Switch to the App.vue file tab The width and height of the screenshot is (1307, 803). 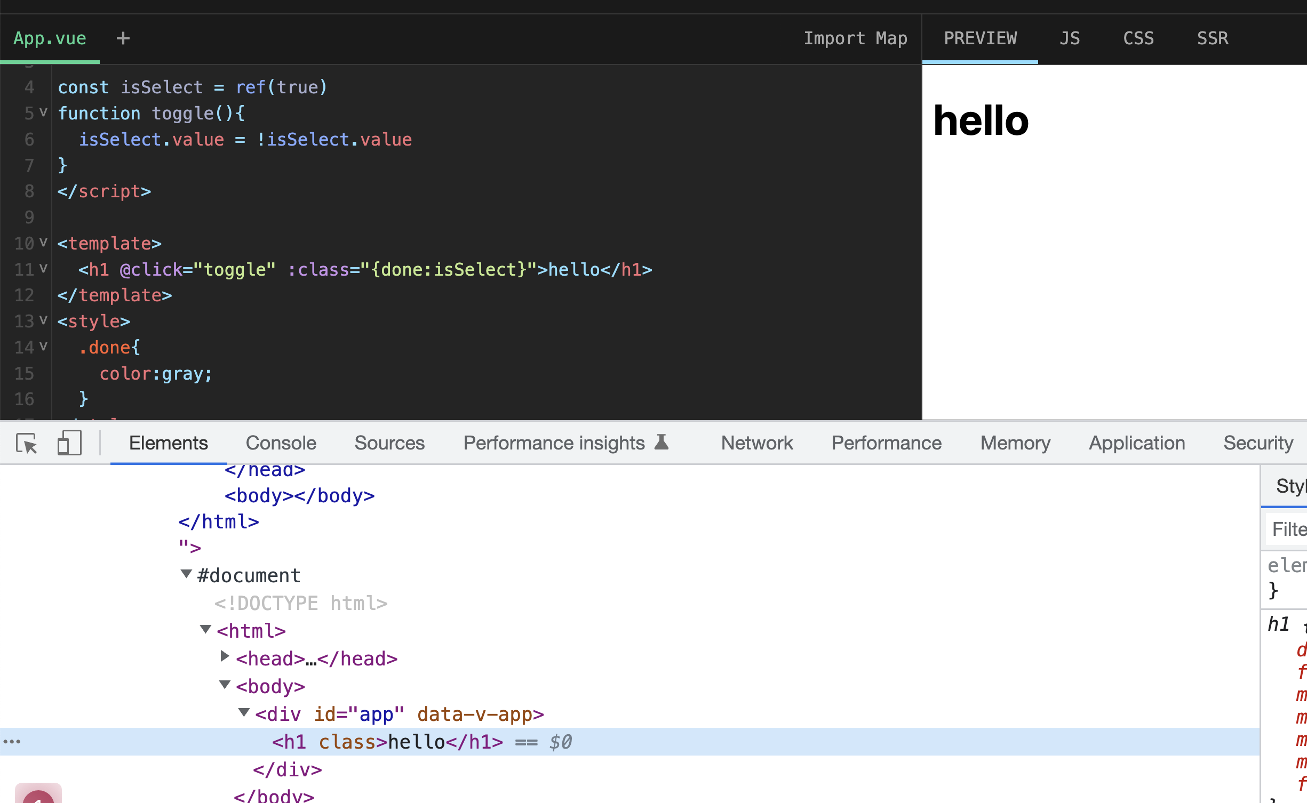[x=50, y=38]
